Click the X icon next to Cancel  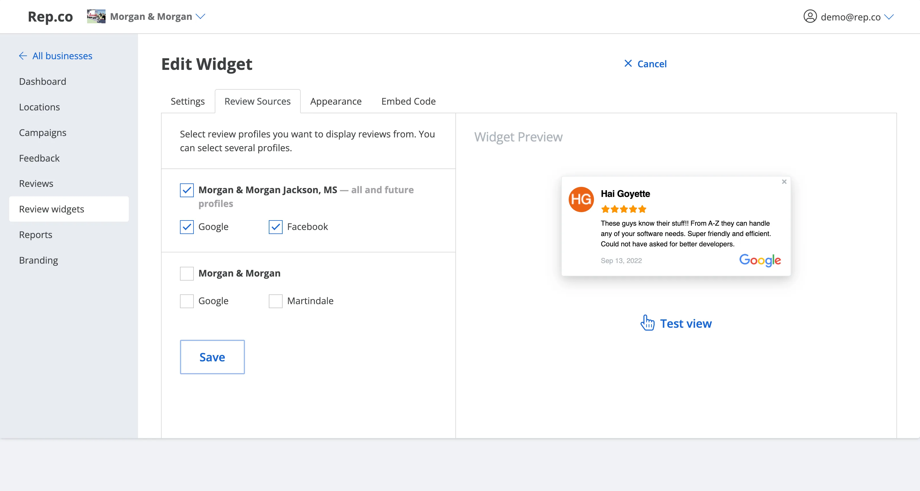pyautogui.click(x=628, y=64)
